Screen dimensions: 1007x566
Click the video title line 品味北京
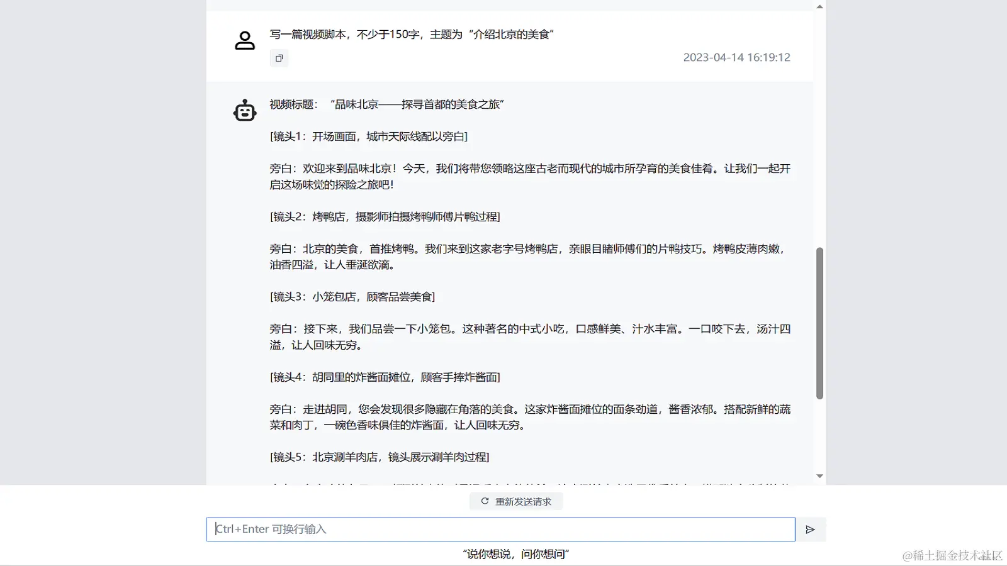click(385, 104)
